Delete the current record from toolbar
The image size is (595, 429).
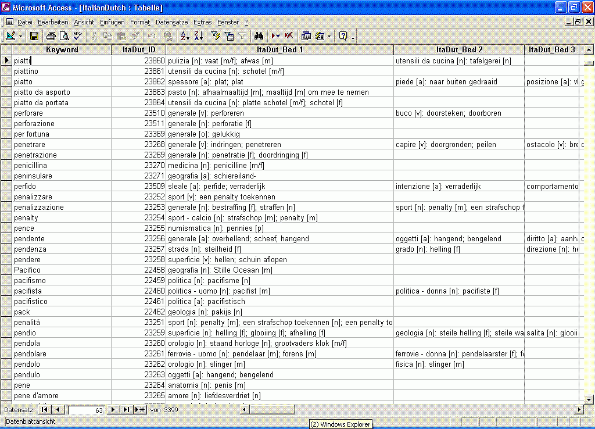tap(289, 36)
